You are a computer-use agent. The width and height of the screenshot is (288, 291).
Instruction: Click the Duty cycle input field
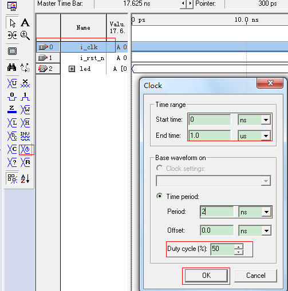(x=222, y=249)
